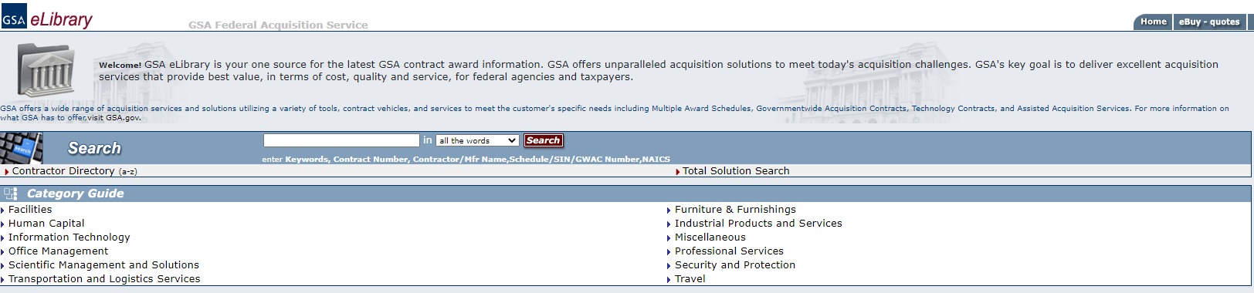Open the Total Solution Search link

pyautogui.click(x=736, y=171)
